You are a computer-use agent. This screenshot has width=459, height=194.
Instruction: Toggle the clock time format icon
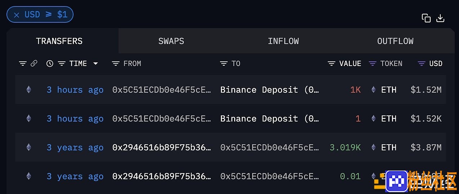(x=50, y=63)
